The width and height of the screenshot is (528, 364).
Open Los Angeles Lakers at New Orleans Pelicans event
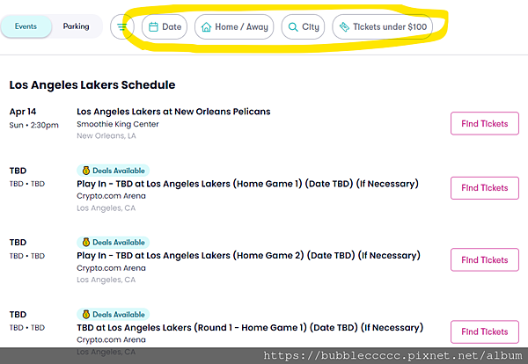[173, 112]
